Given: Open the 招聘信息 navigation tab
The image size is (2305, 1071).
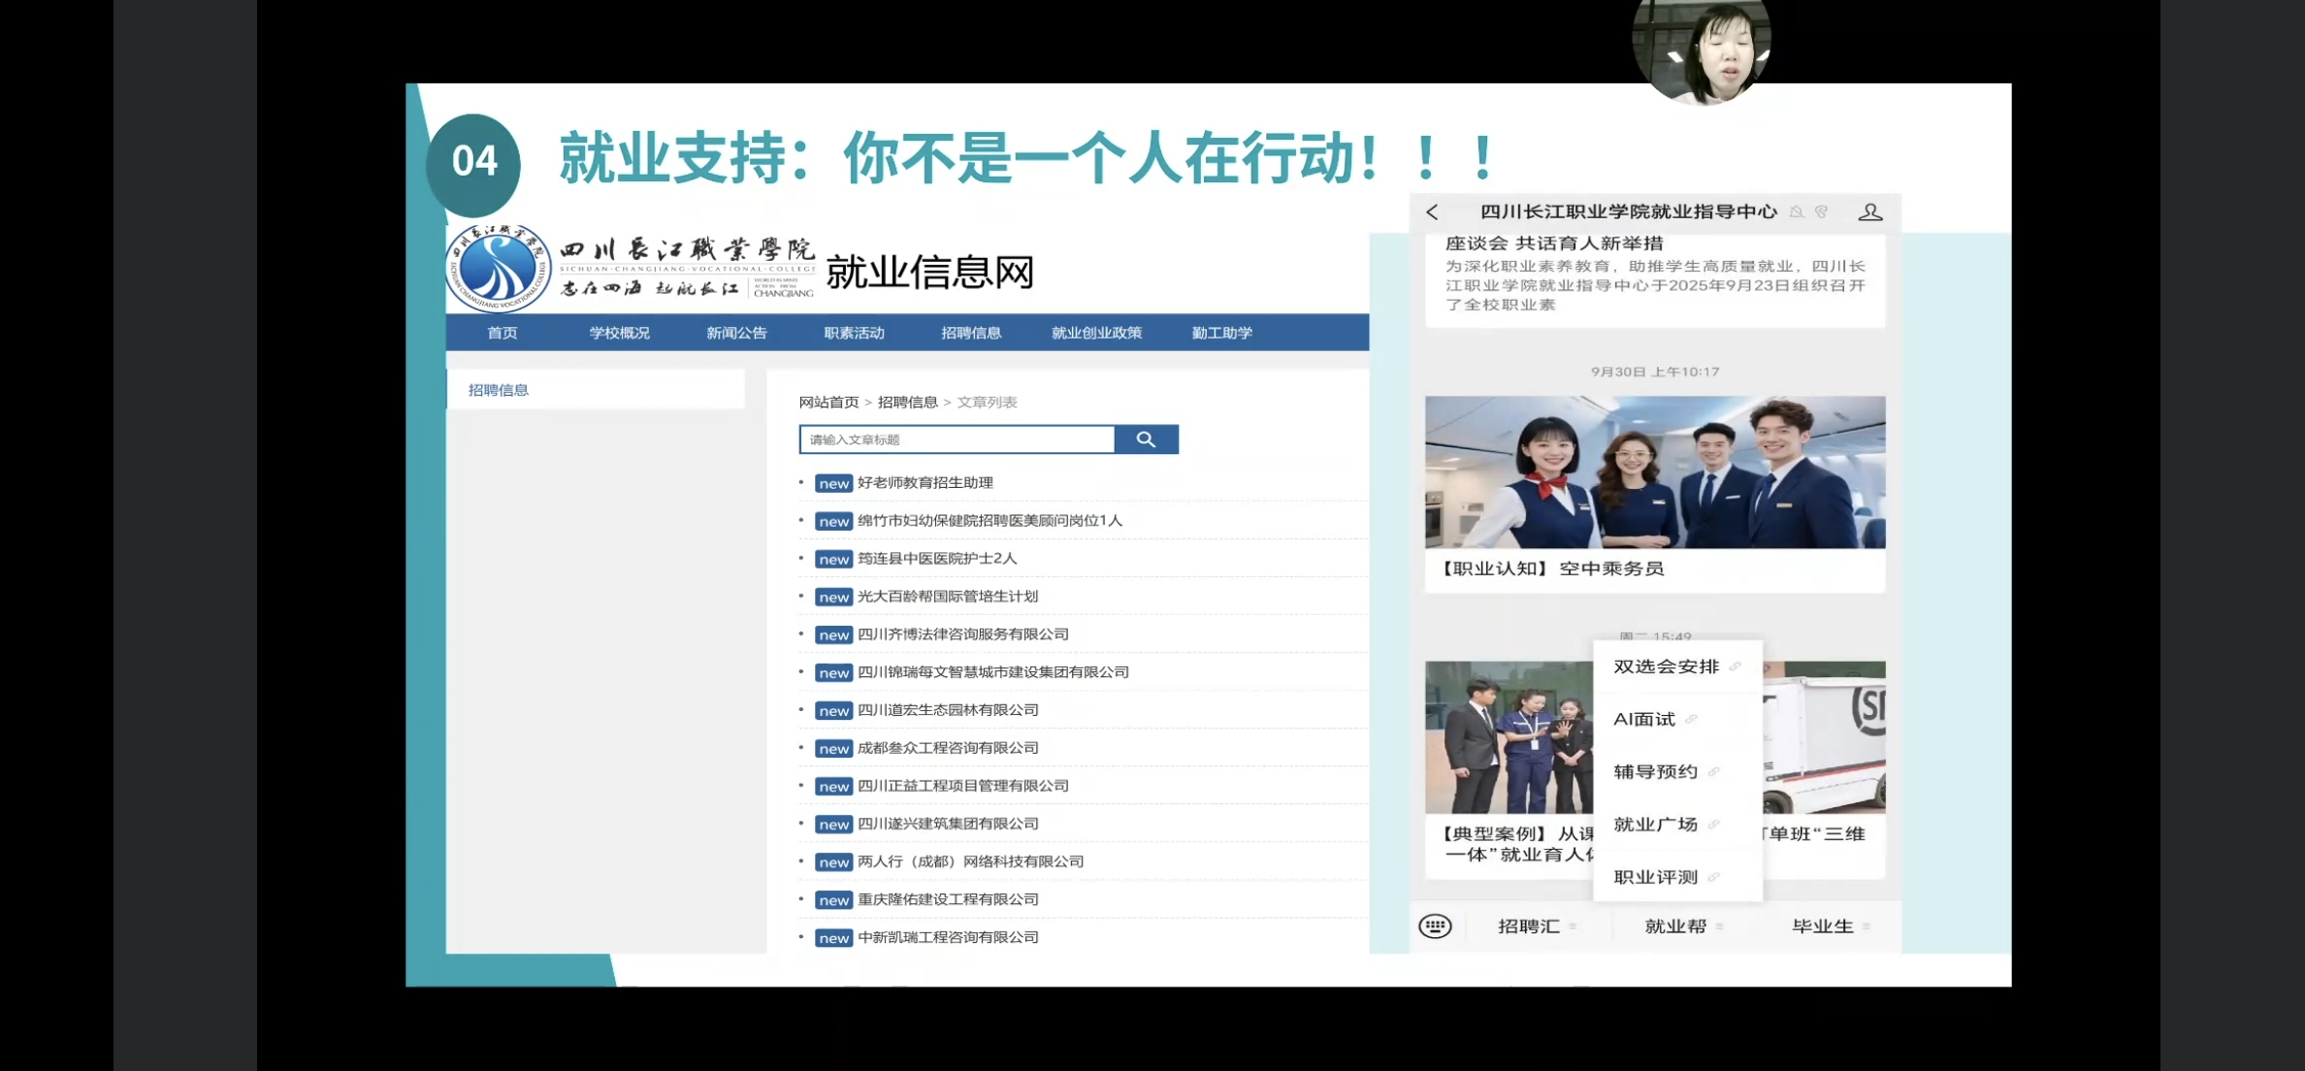Looking at the screenshot, I should tap(970, 333).
